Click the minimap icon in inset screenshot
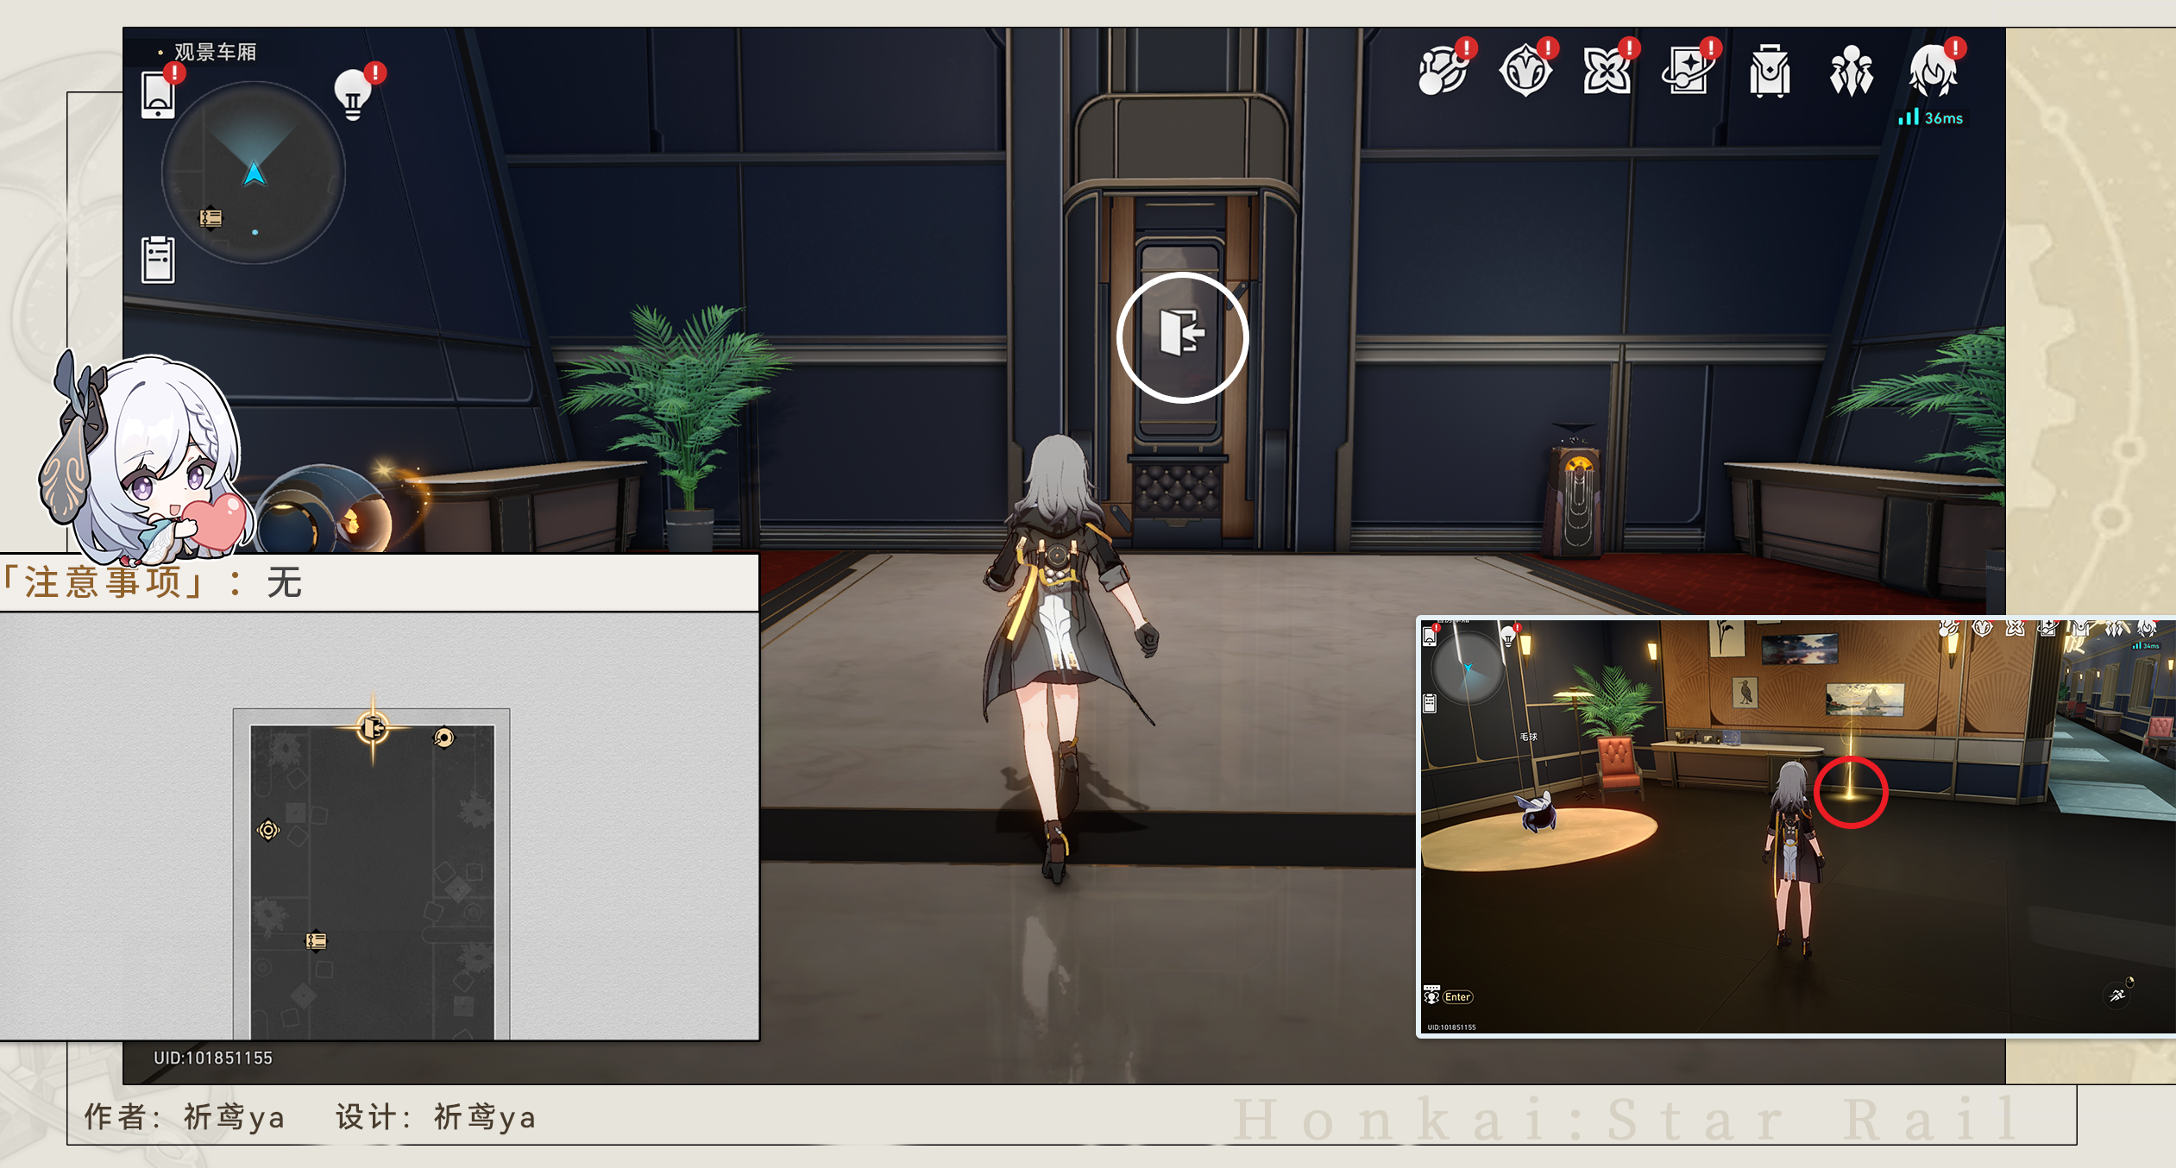This screenshot has width=2176, height=1168. 1468,669
